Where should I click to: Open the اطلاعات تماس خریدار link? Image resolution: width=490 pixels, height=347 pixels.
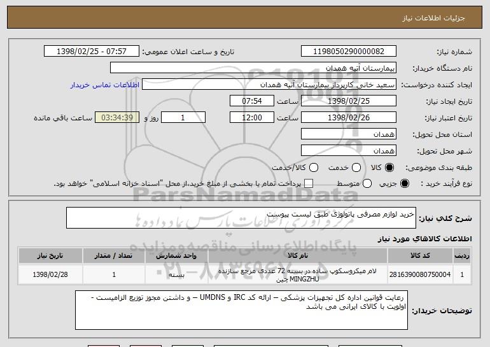point(105,85)
